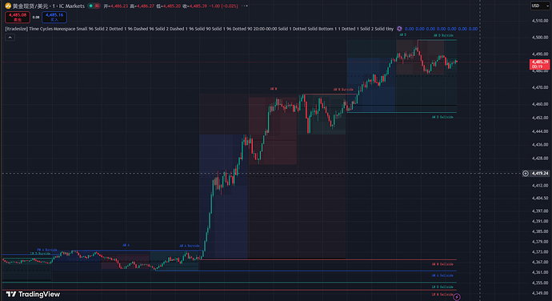Image resolution: width=552 pixels, height=301 pixels.
Task: Select the AM D Sellside level label
Action: pyautogui.click(x=442, y=117)
